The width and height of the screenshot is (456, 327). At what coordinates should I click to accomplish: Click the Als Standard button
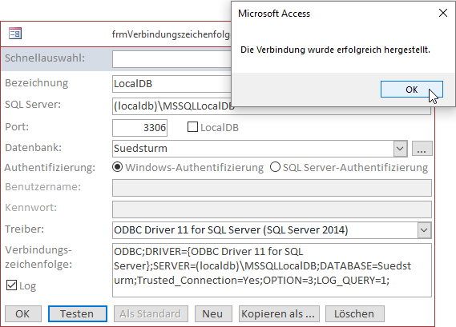pyautogui.click(x=151, y=313)
